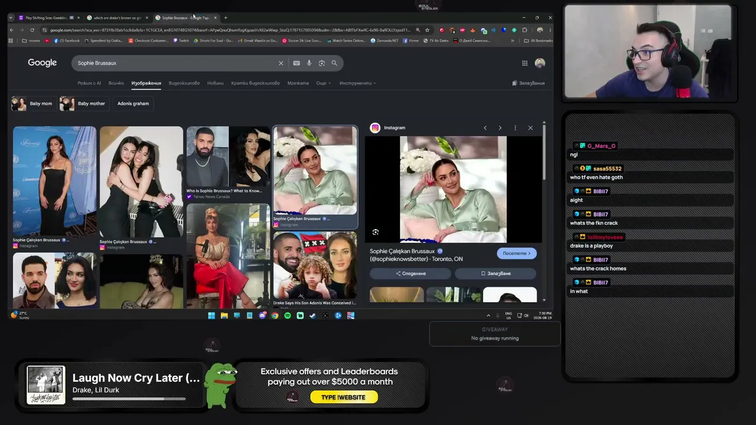756x425 pixels.
Task: Open the weather widget showing 27°C
Action: pos(19,315)
